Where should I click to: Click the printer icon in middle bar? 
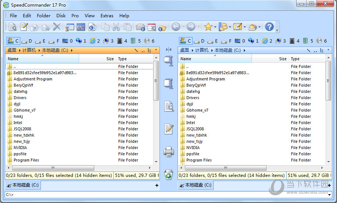coord(169,152)
